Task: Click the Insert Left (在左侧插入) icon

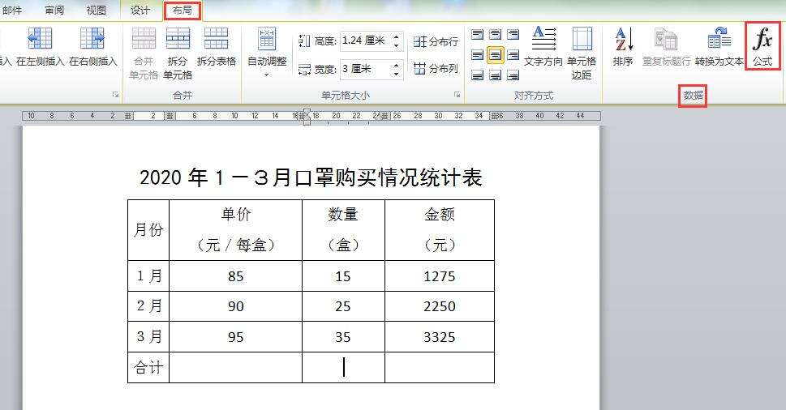Action: [40, 39]
